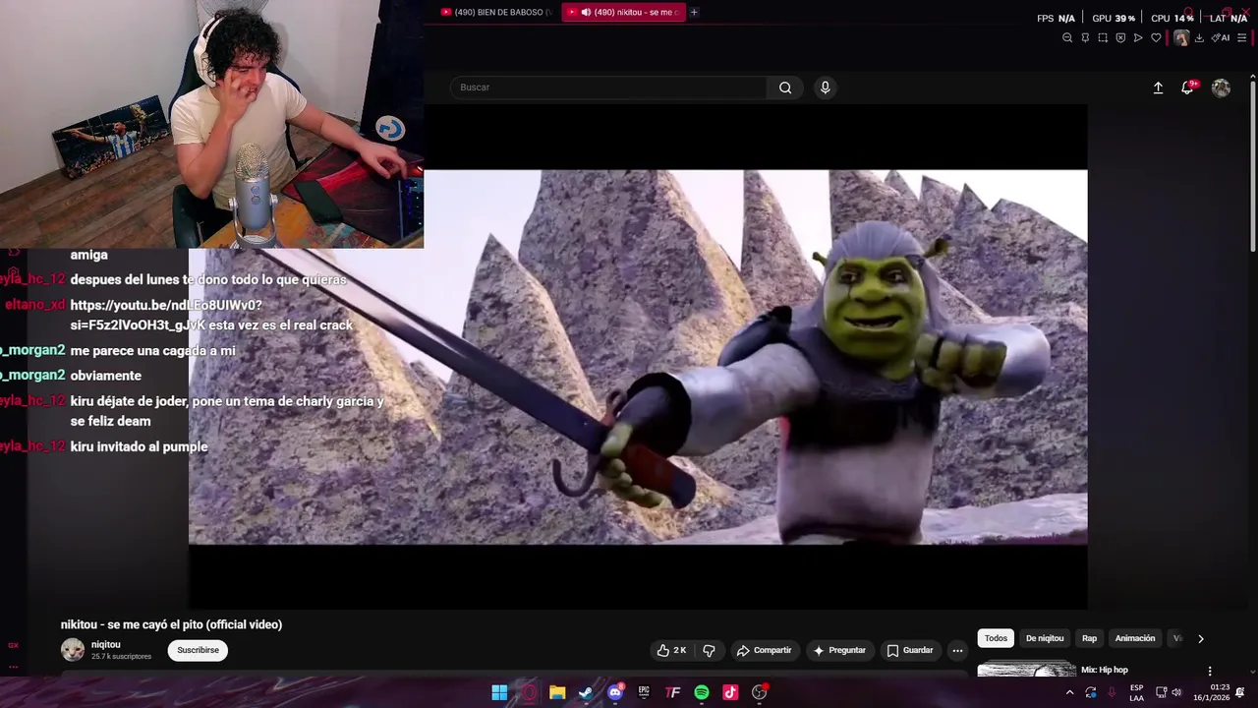
Task: Click taskbar microphone muted tray icon
Action: (1113, 692)
